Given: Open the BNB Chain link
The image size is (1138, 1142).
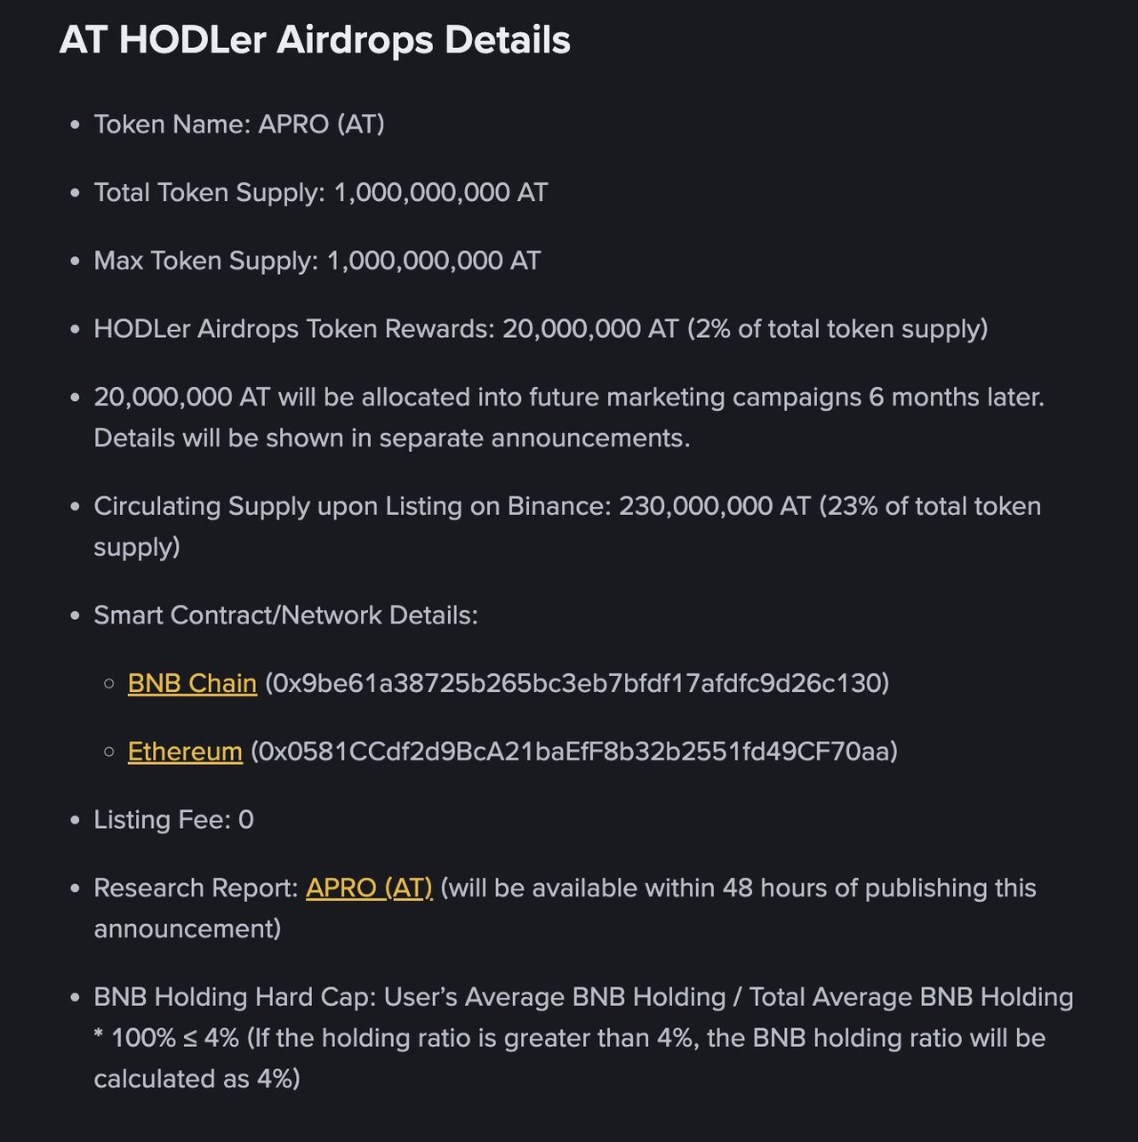Looking at the screenshot, I should (x=192, y=683).
